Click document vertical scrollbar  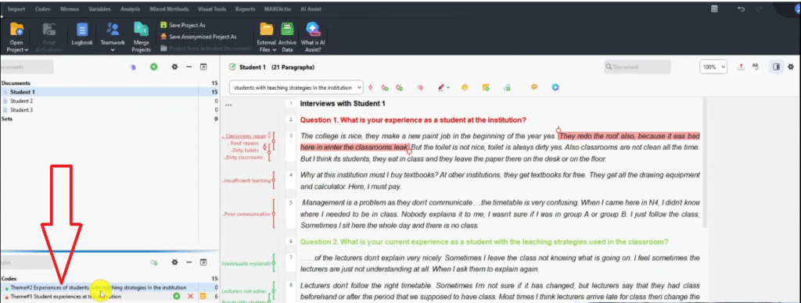[x=706, y=162]
